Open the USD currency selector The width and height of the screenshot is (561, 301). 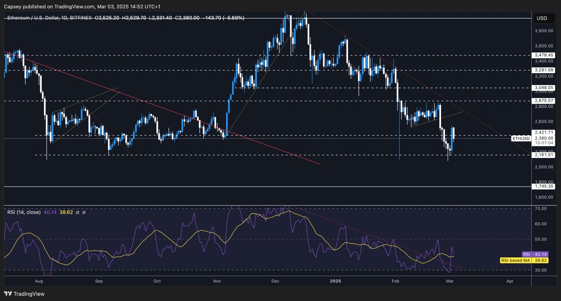tap(542, 18)
